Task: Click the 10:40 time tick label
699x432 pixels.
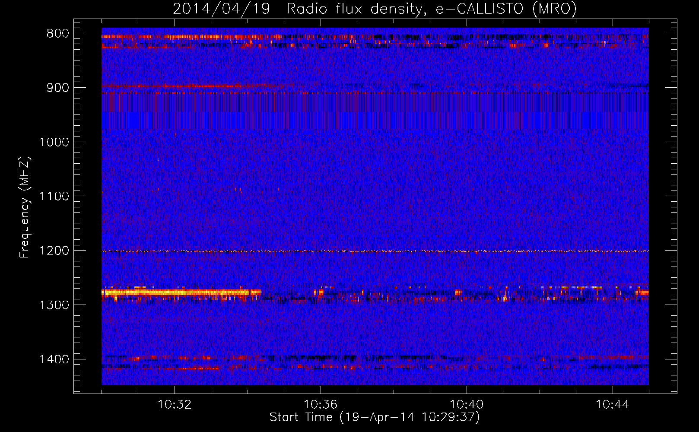Action: click(467, 405)
